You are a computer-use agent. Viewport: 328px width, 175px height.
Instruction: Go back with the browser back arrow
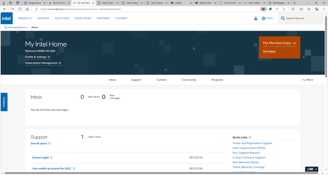(x=5, y=9)
